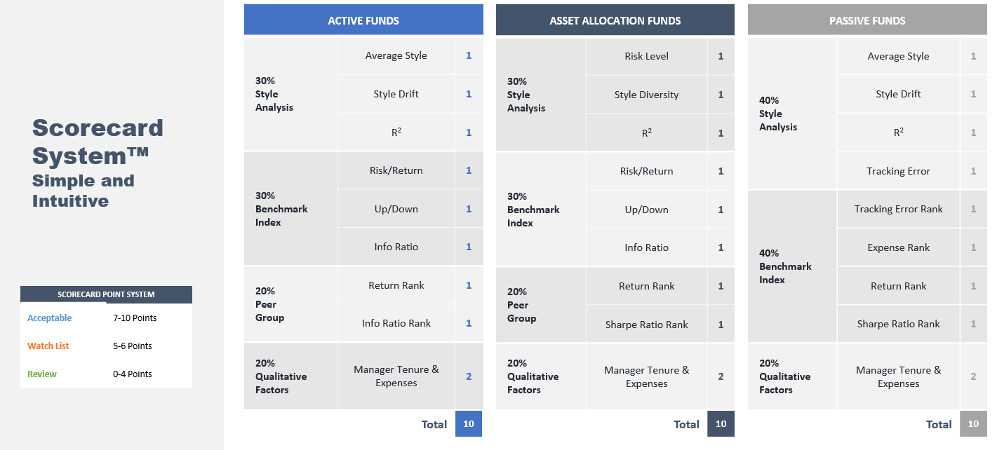
Task: Select the ASSET ALLOCATION FUNDS header
Action: click(615, 20)
